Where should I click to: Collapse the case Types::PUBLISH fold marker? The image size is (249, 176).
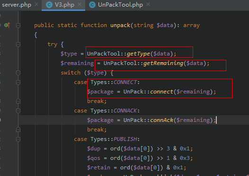point(18,139)
